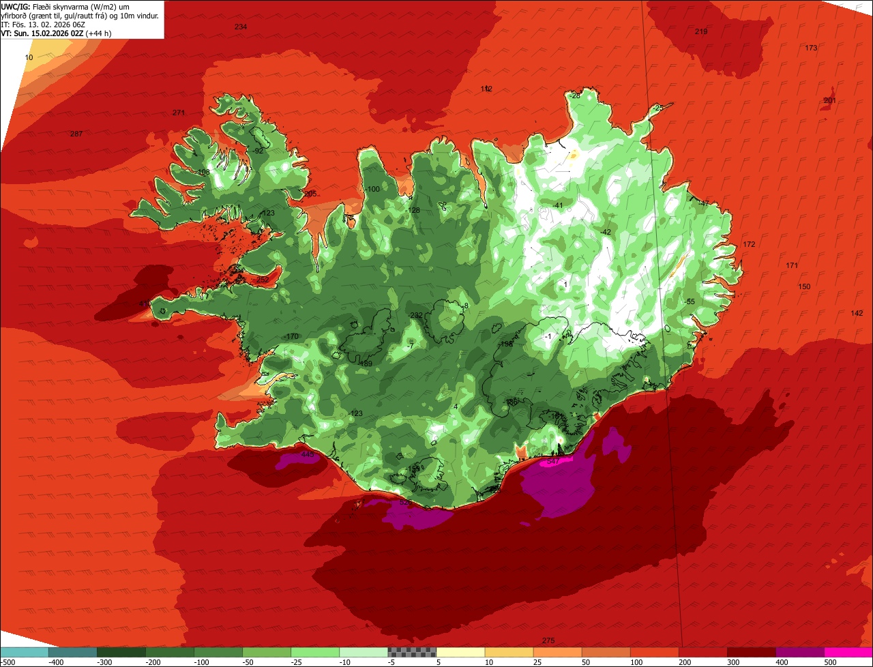Image resolution: width=873 pixels, height=667 pixels.
Task: Choose the green swatch from -100 to -50
Action: tap(218, 652)
